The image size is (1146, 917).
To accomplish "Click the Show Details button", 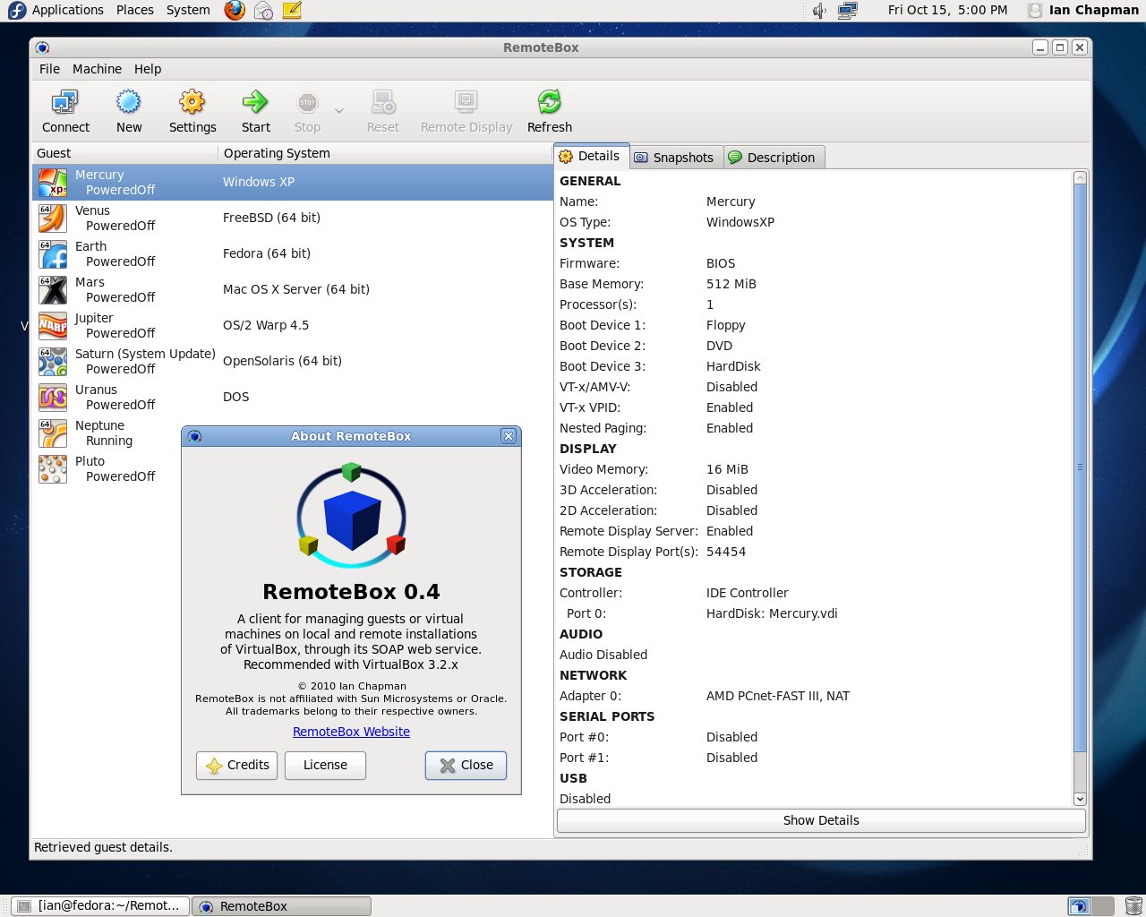I will tap(820, 820).
